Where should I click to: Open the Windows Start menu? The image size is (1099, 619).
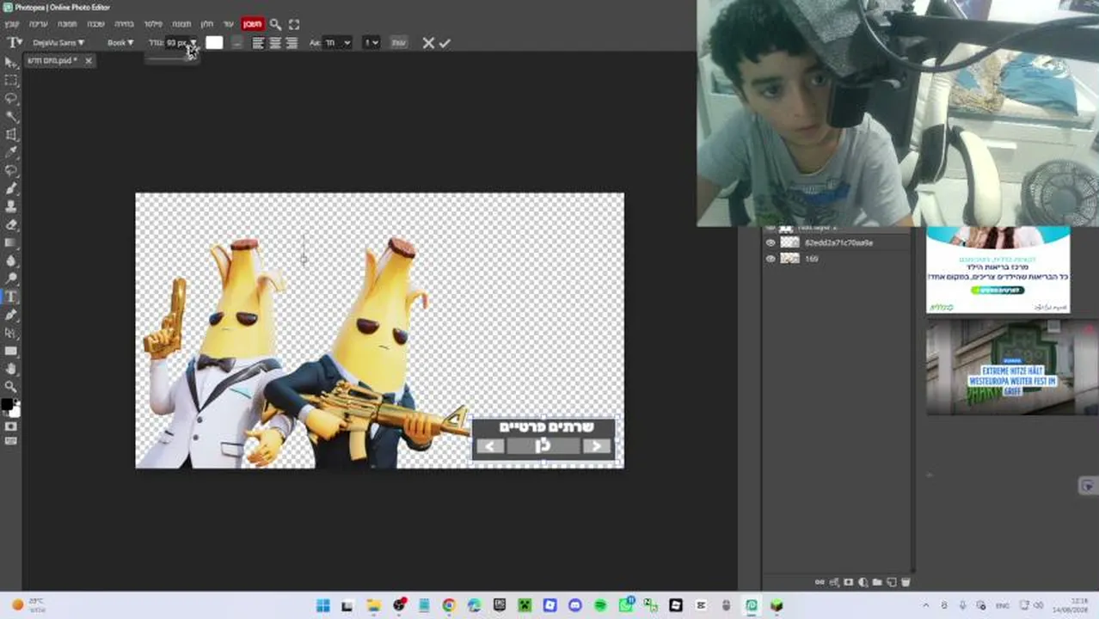click(322, 605)
